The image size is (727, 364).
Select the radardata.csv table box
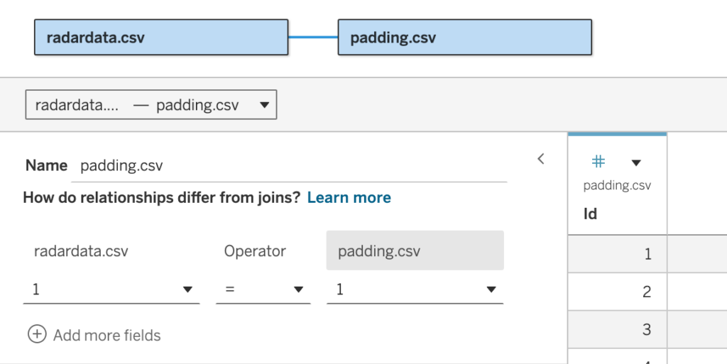tap(161, 38)
